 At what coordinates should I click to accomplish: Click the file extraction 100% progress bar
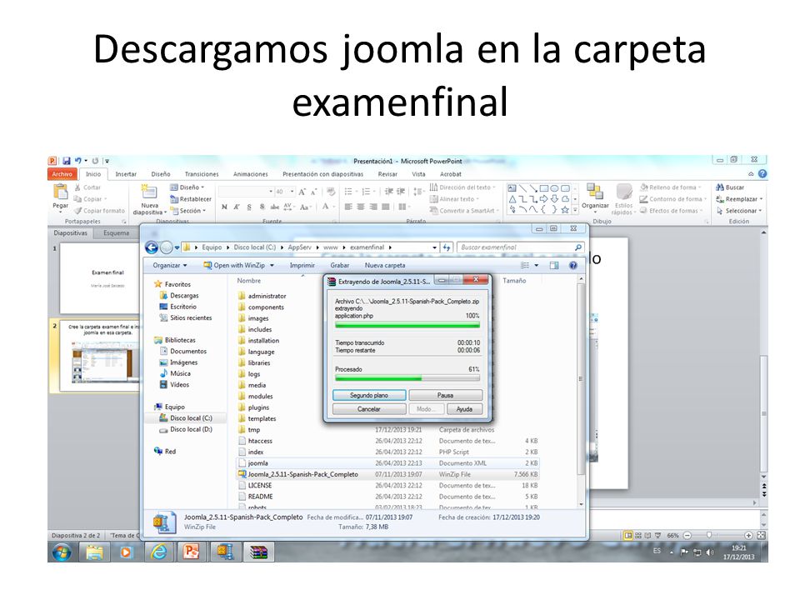tap(407, 325)
